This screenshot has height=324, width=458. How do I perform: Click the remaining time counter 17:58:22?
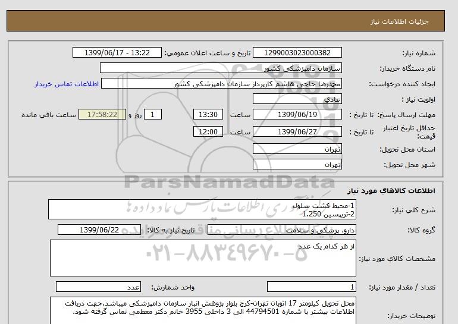pos(102,114)
